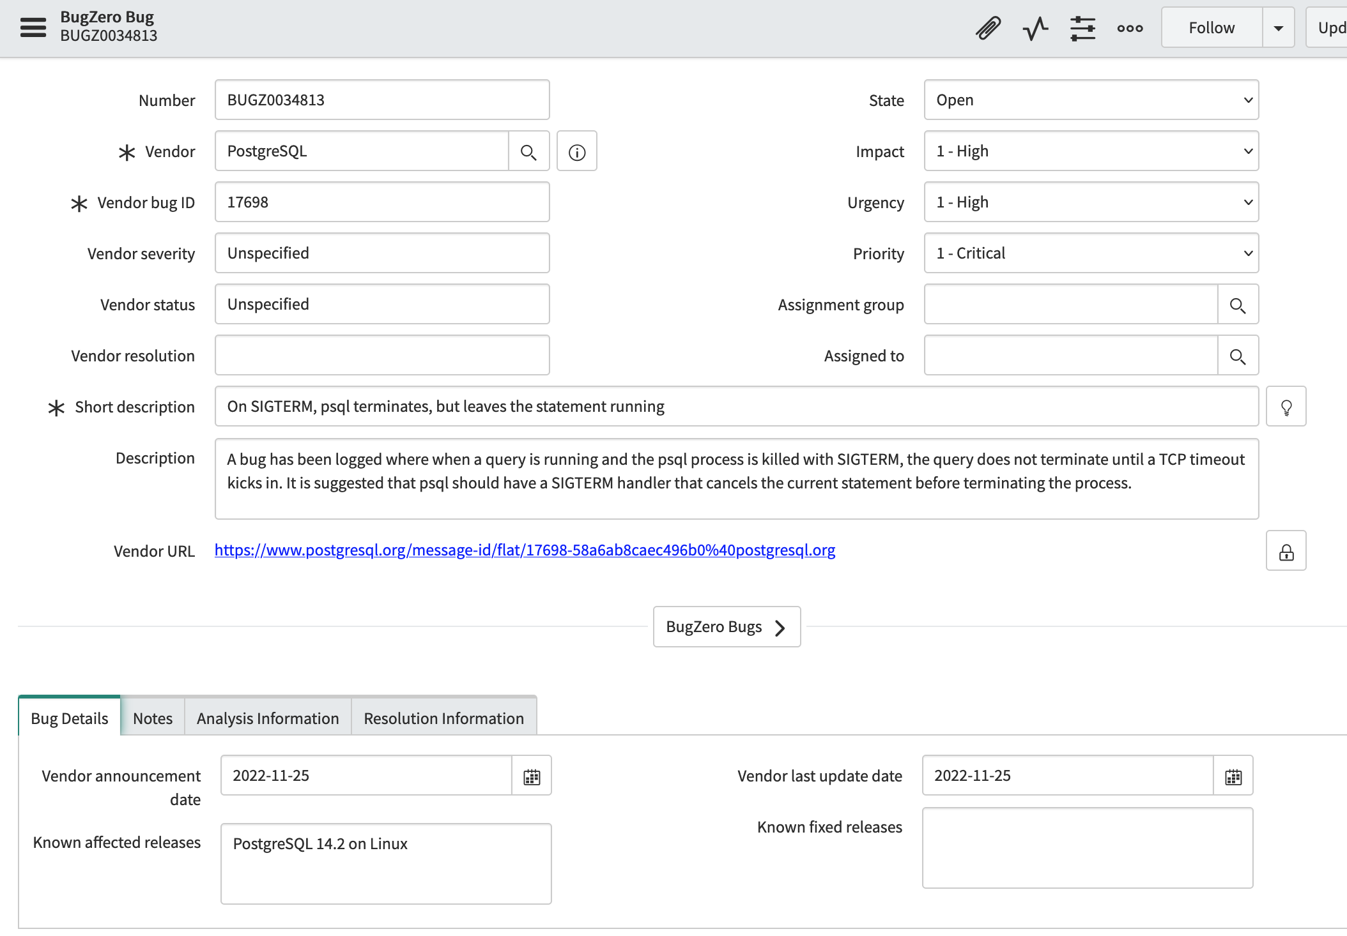Open the Urgency dropdown
1347x936 pixels.
point(1091,202)
